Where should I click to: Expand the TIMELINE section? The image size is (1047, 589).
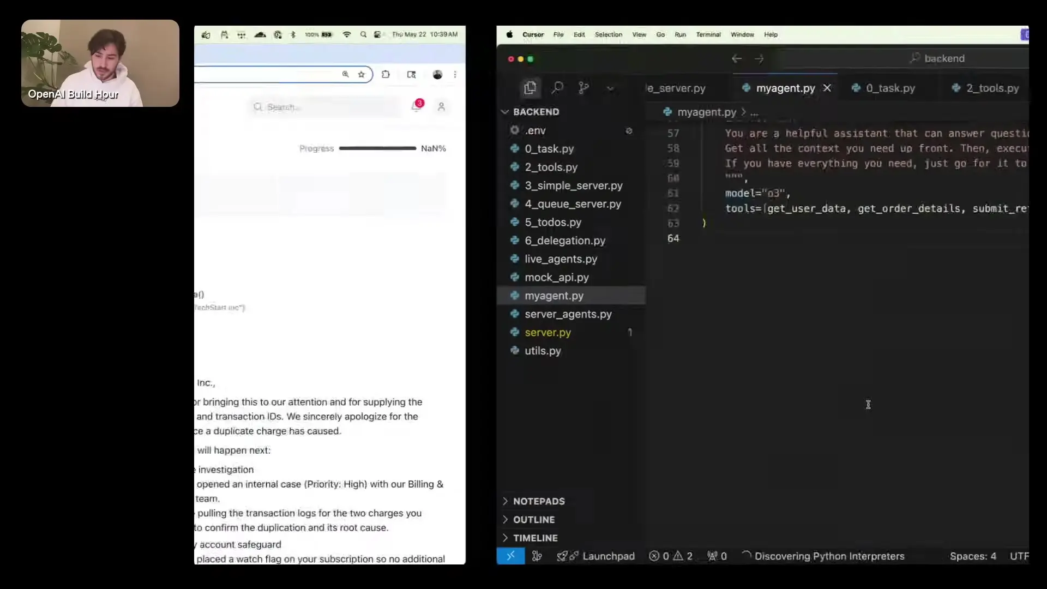pyautogui.click(x=535, y=538)
